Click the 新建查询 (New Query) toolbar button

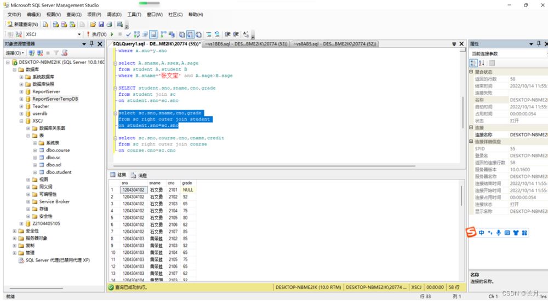coord(22,25)
